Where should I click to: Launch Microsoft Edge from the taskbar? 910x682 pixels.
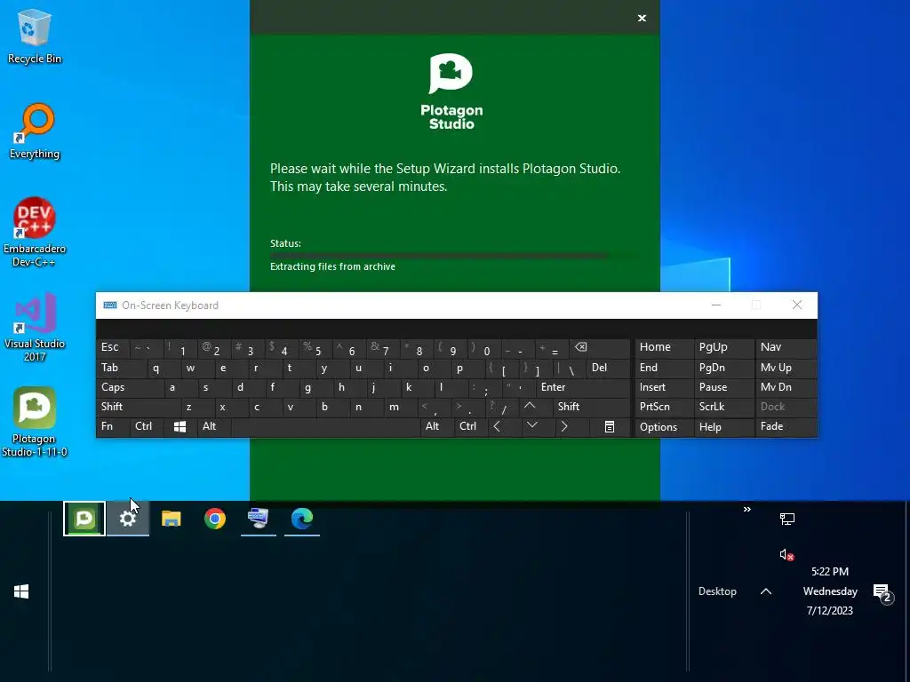pyautogui.click(x=302, y=519)
